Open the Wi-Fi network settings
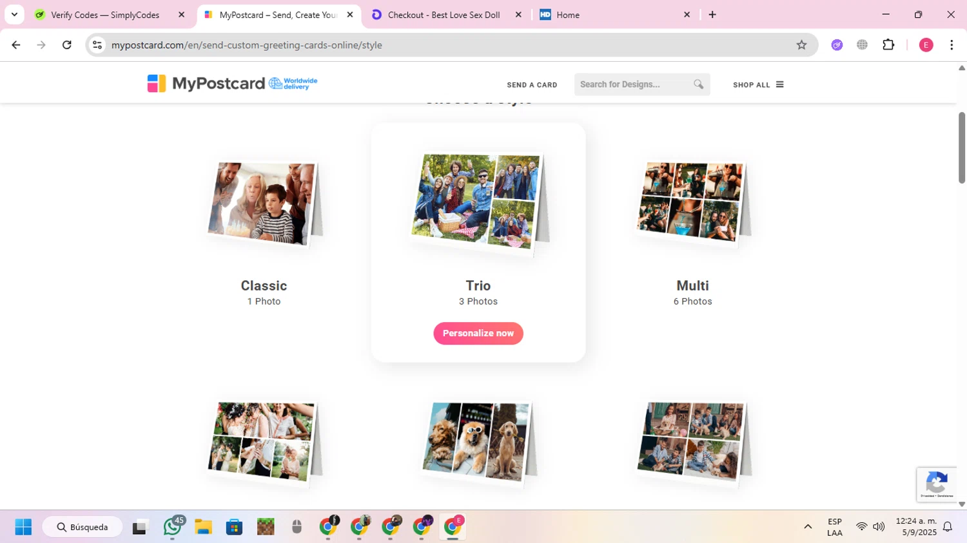Image resolution: width=967 pixels, height=543 pixels. [861, 527]
